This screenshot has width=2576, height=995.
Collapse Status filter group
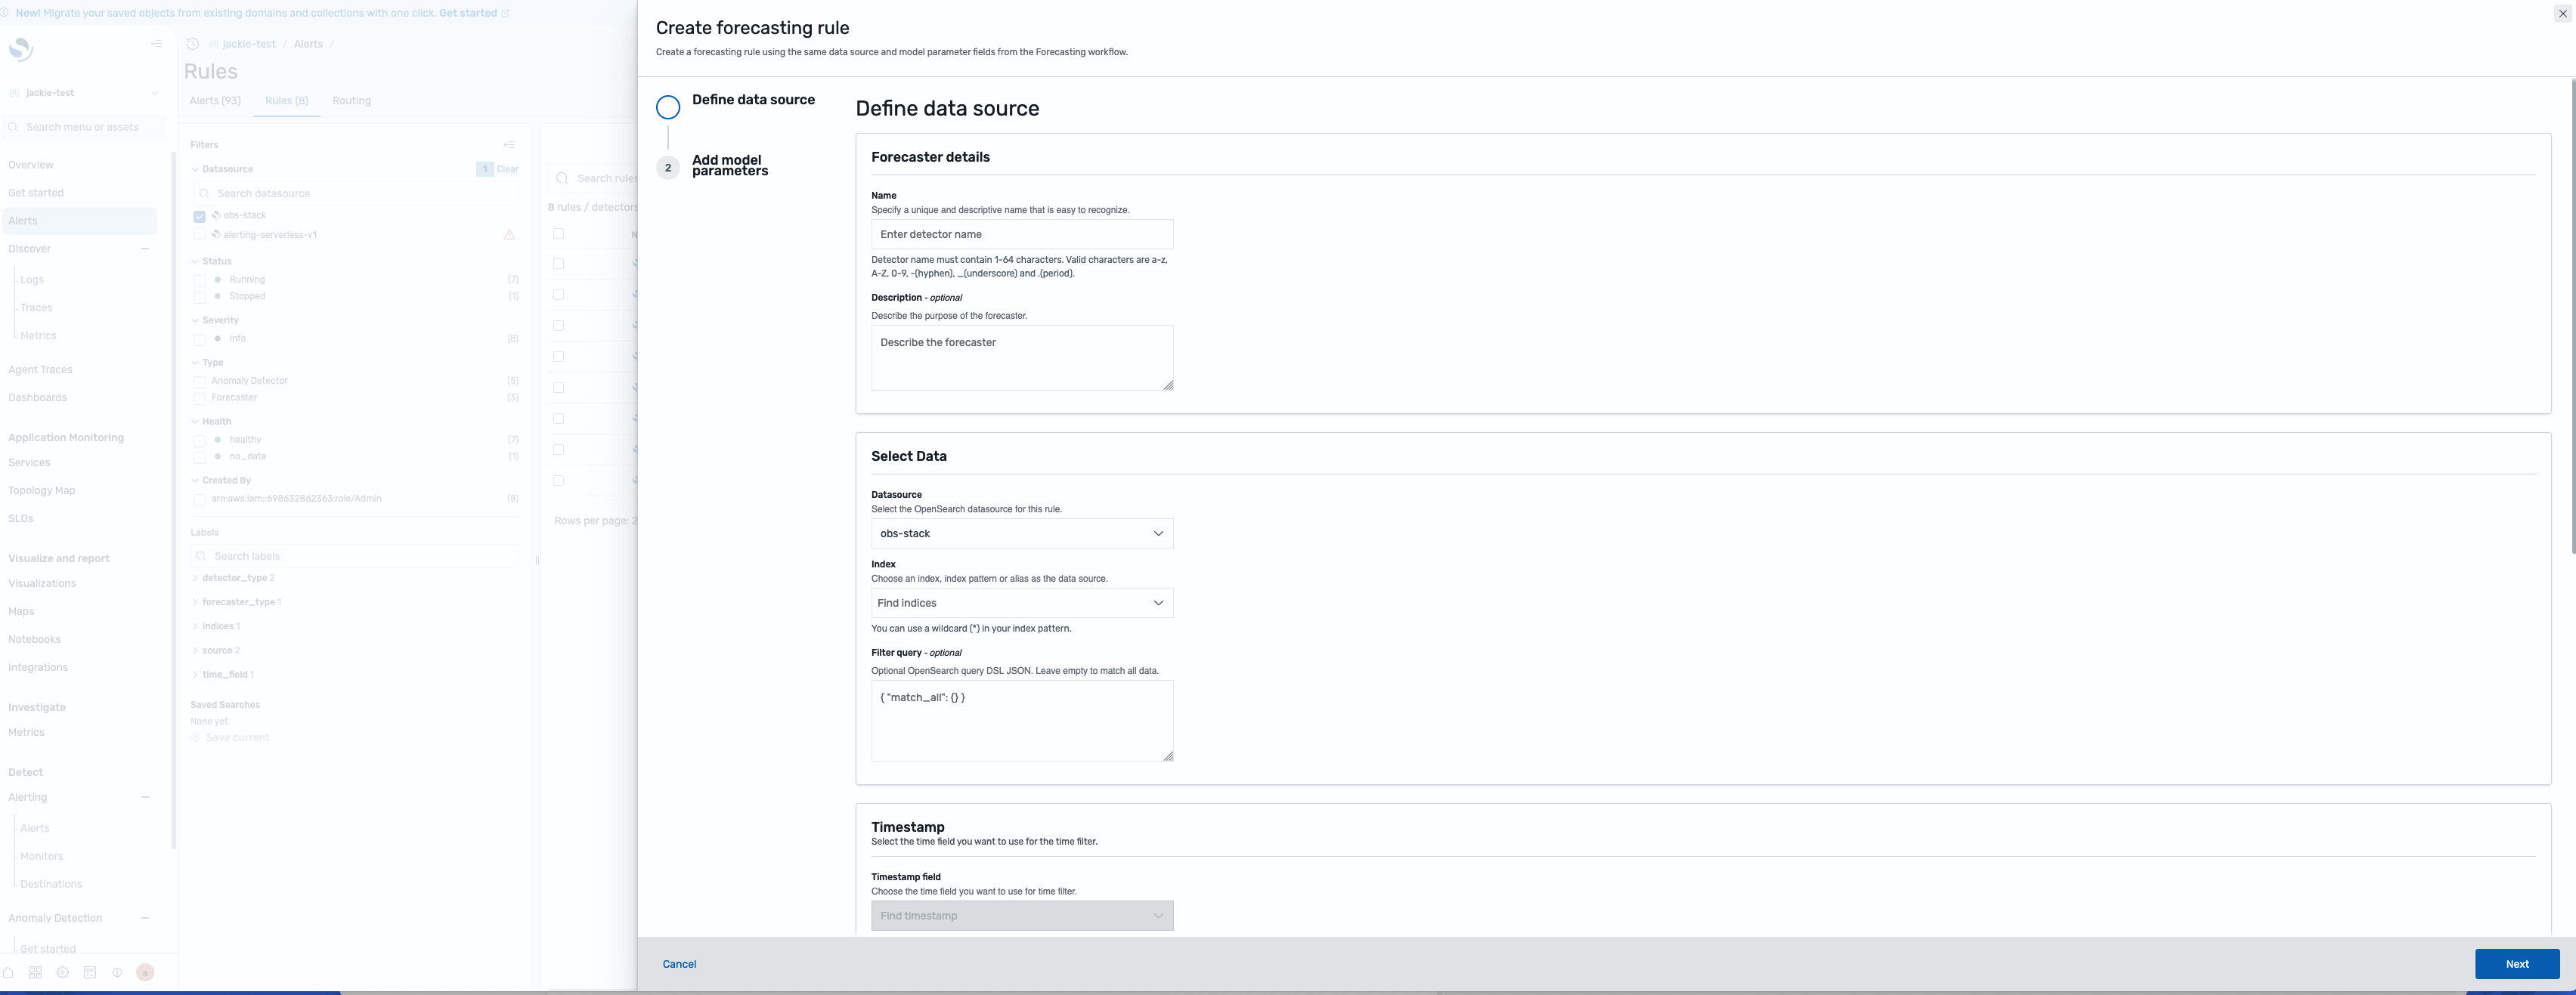coord(195,261)
